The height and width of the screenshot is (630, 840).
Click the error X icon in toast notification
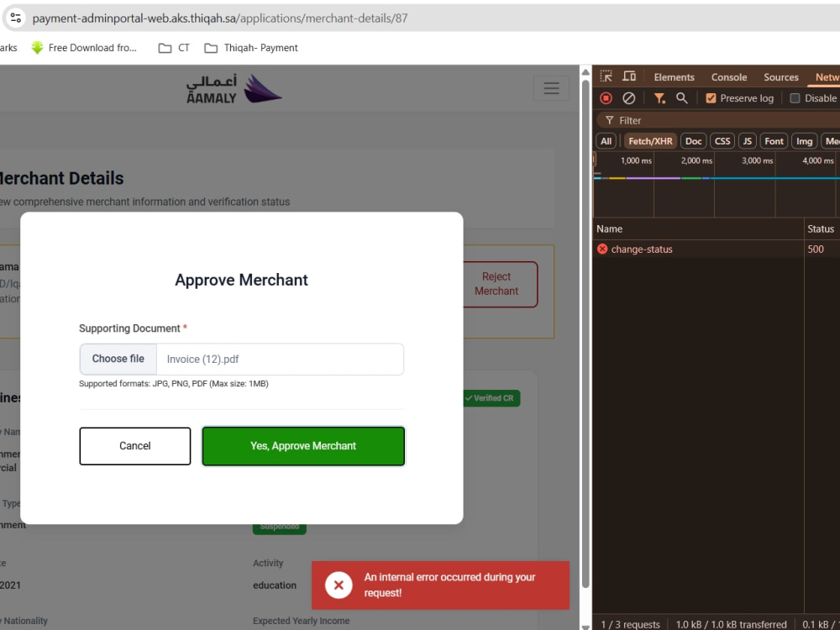339,585
